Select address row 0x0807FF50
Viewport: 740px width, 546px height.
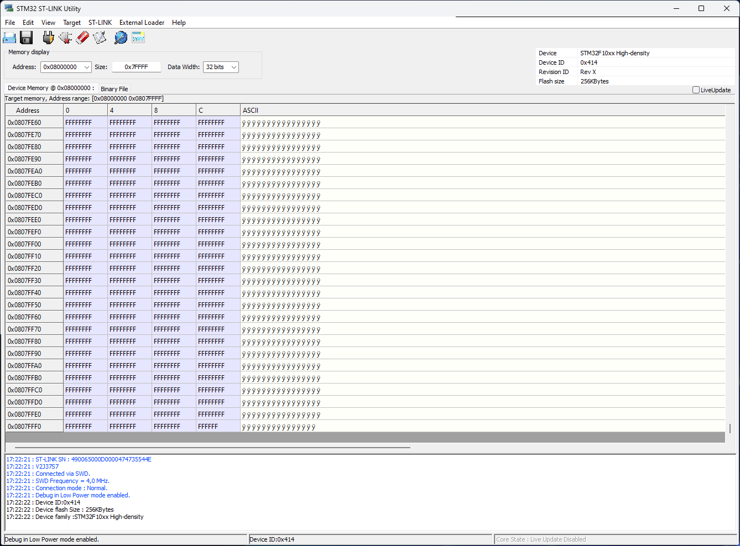[x=34, y=305]
